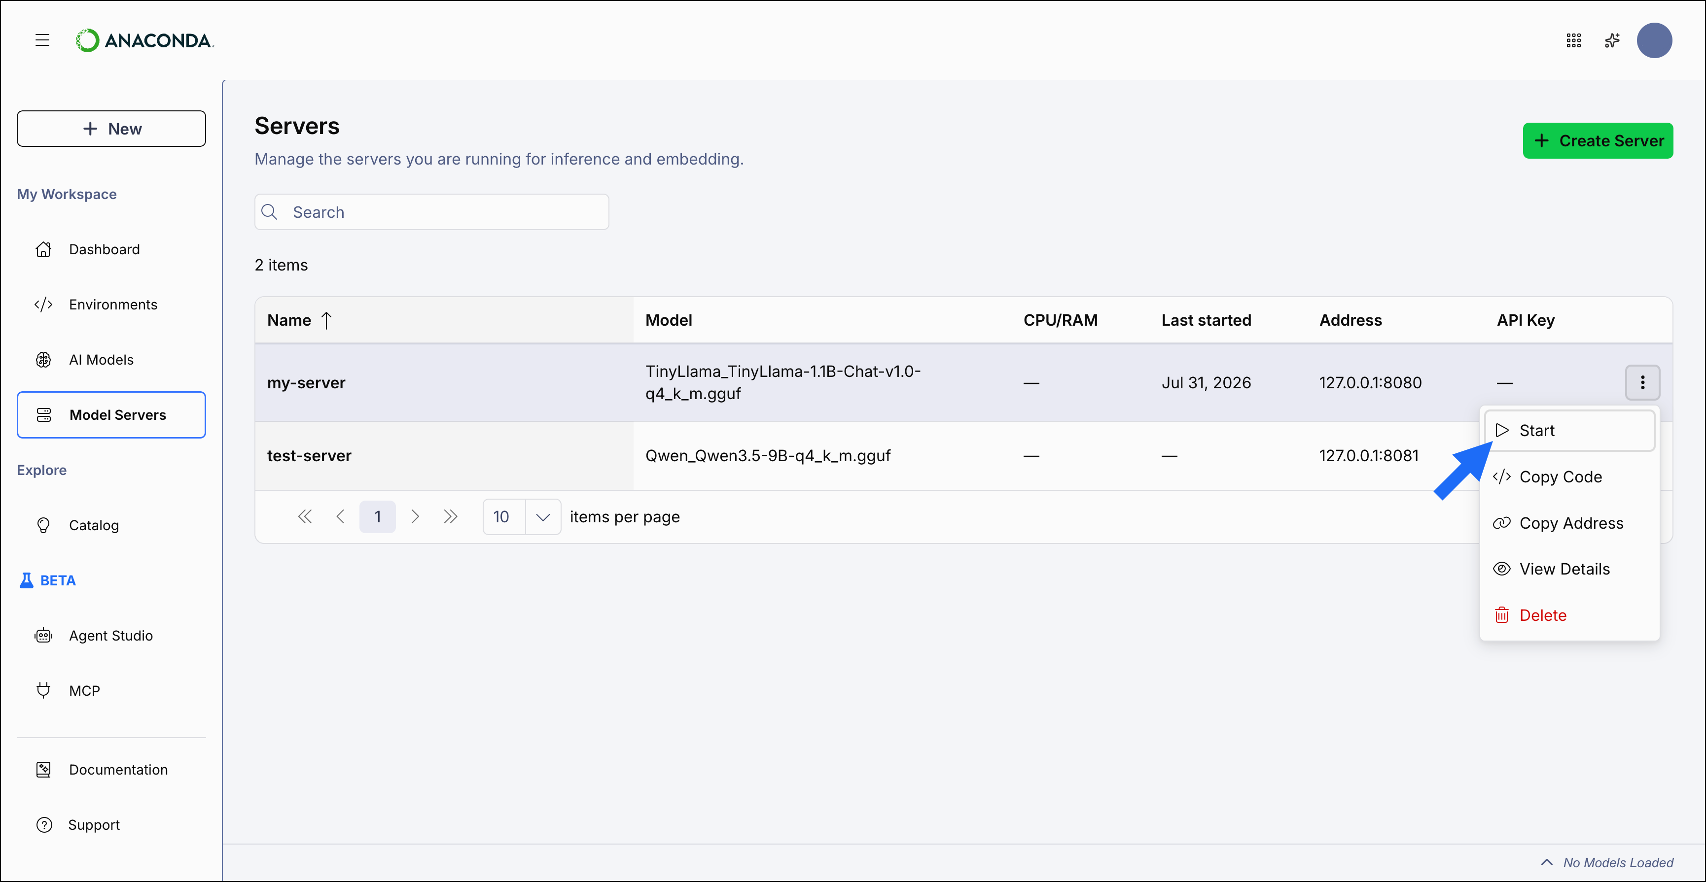This screenshot has height=882, width=1706.
Task: Click the Address column header
Action: (x=1351, y=320)
